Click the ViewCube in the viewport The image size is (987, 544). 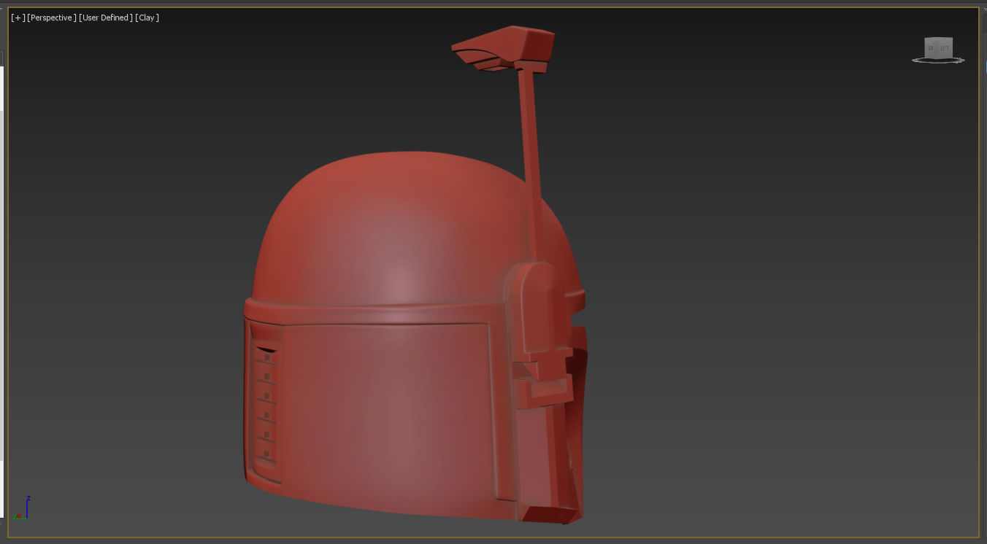tap(938, 47)
